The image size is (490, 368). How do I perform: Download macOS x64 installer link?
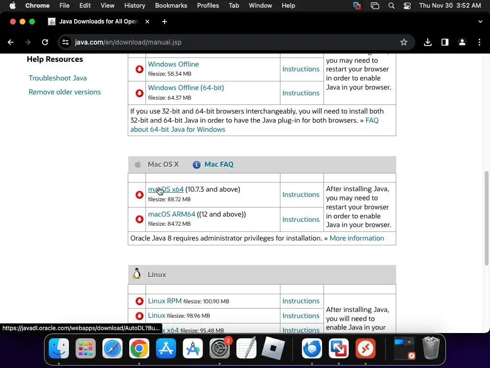[166, 189]
